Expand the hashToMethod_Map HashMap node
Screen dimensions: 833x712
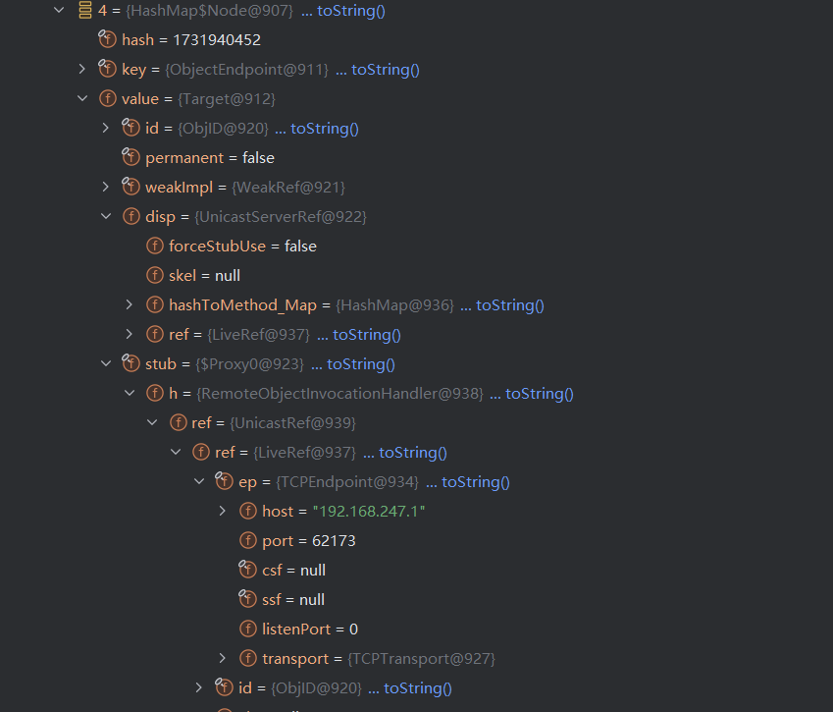(130, 304)
